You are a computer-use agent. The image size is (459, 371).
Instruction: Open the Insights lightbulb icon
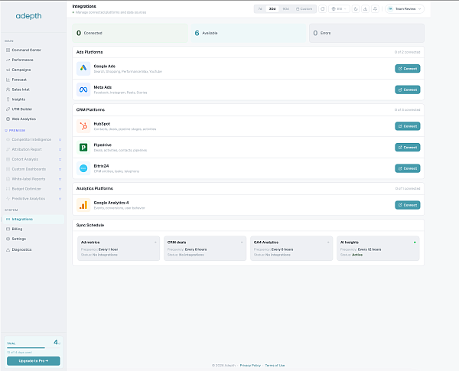coord(8,99)
